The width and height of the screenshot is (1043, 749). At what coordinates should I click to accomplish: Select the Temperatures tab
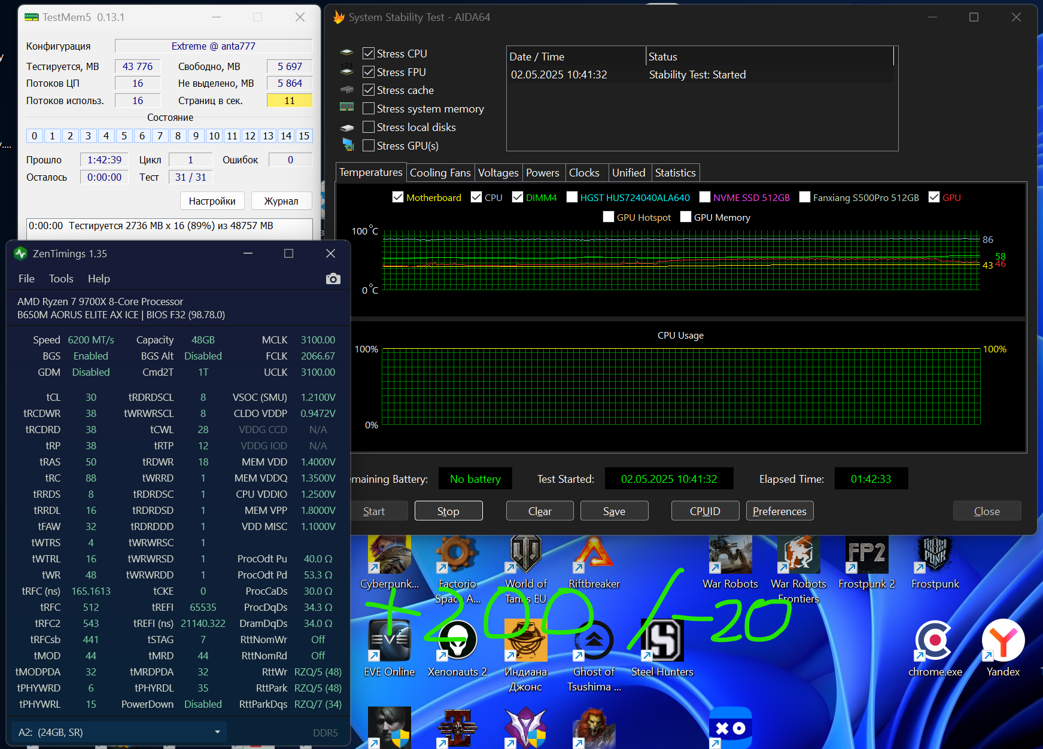(371, 172)
